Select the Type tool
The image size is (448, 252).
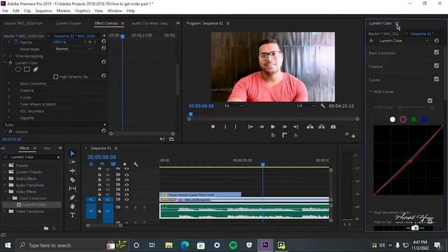pos(73,215)
